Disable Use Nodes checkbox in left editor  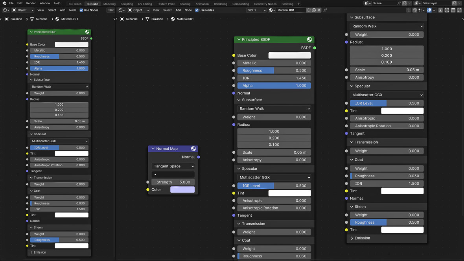(x=81, y=10)
